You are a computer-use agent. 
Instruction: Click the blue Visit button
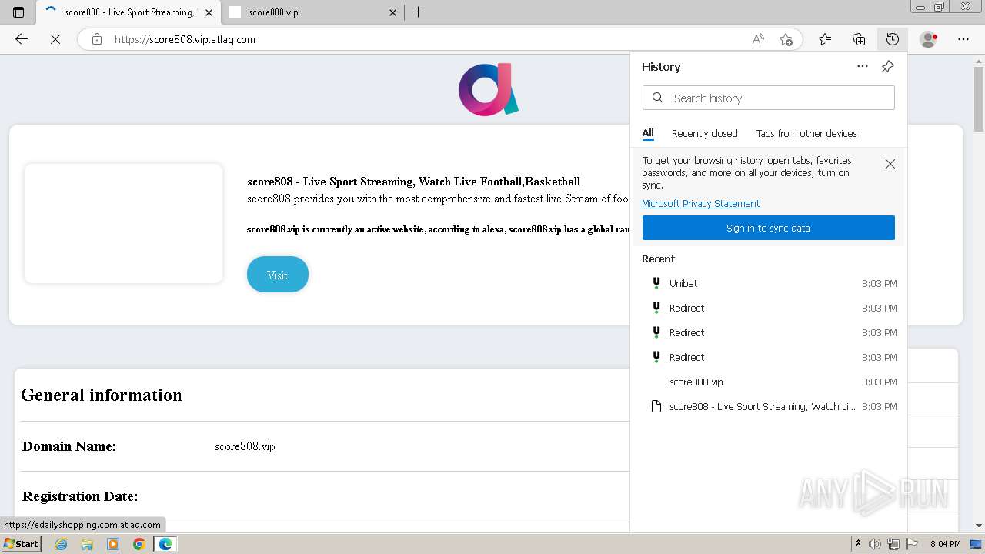(277, 275)
